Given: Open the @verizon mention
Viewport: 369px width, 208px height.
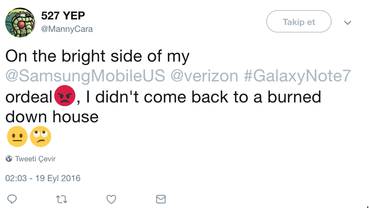Looking at the screenshot, I should tap(204, 76).
